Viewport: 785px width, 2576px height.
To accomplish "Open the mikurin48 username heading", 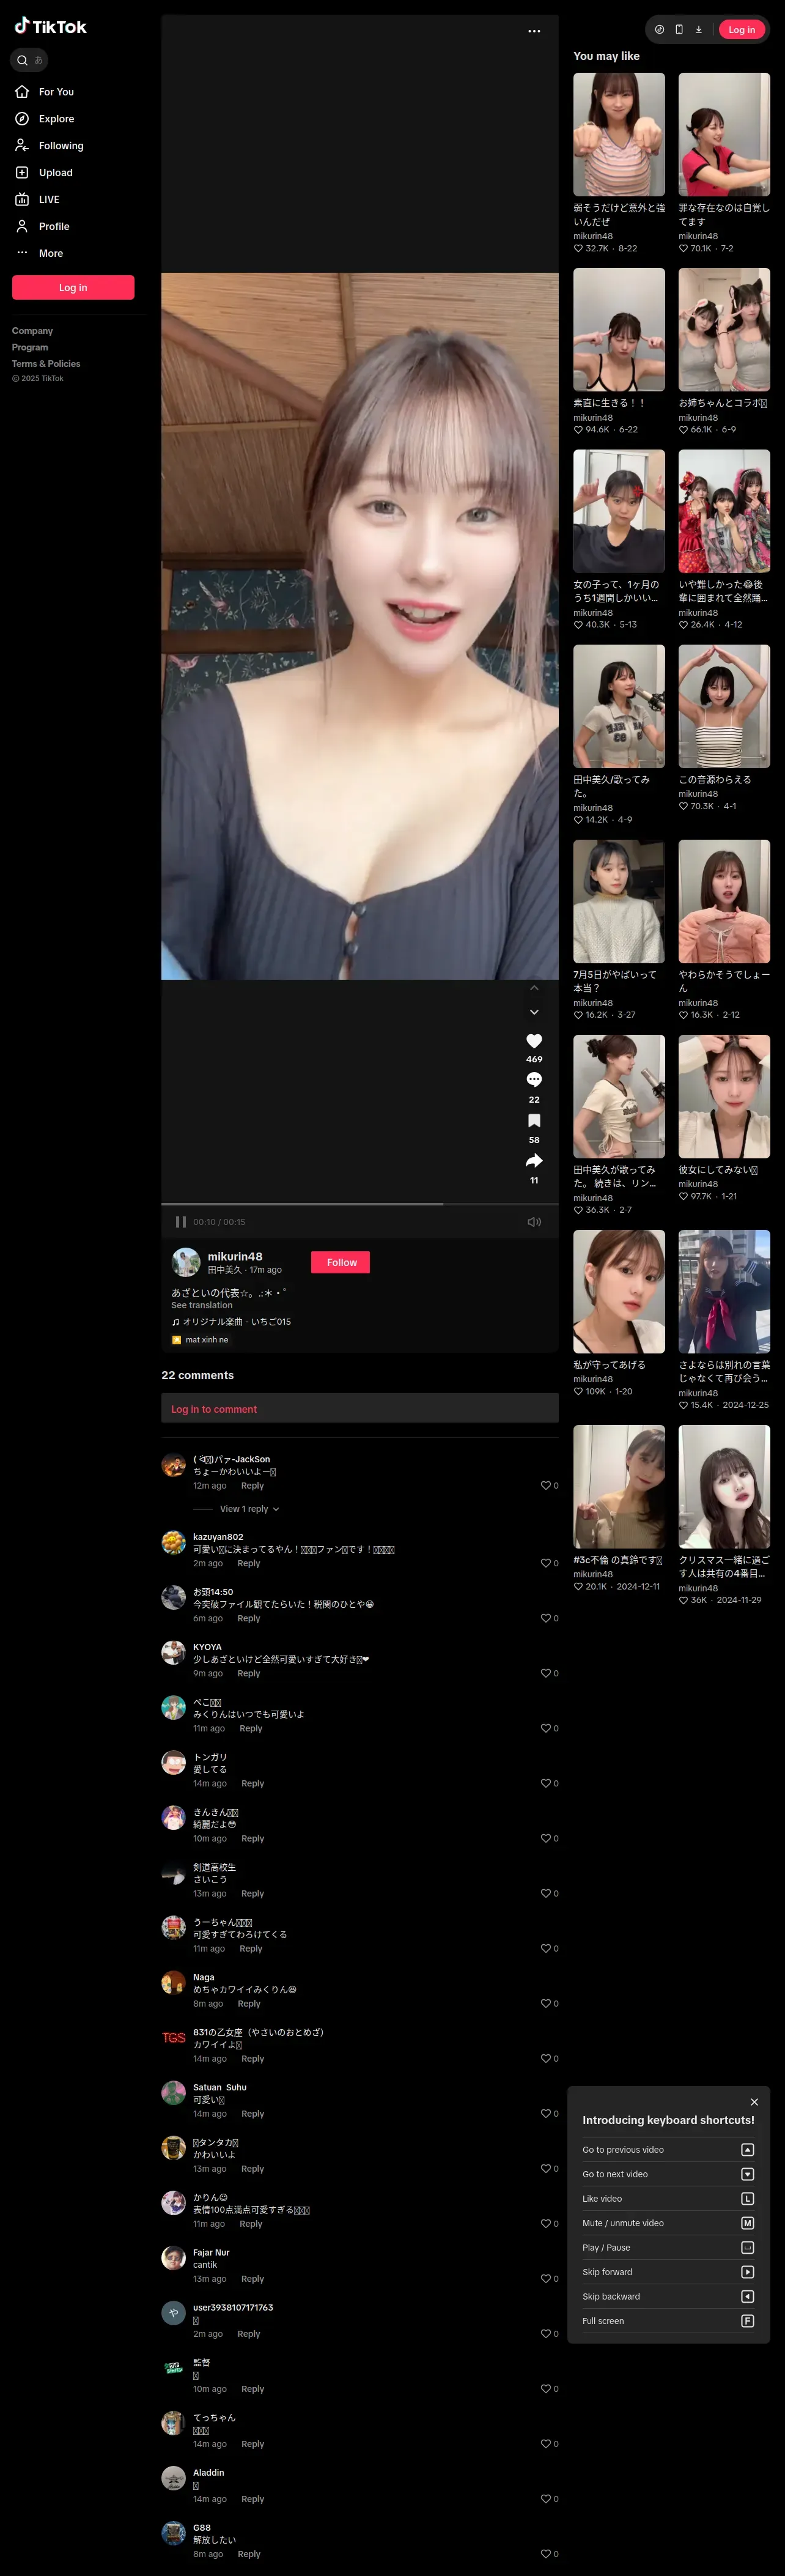I will pos(235,1257).
